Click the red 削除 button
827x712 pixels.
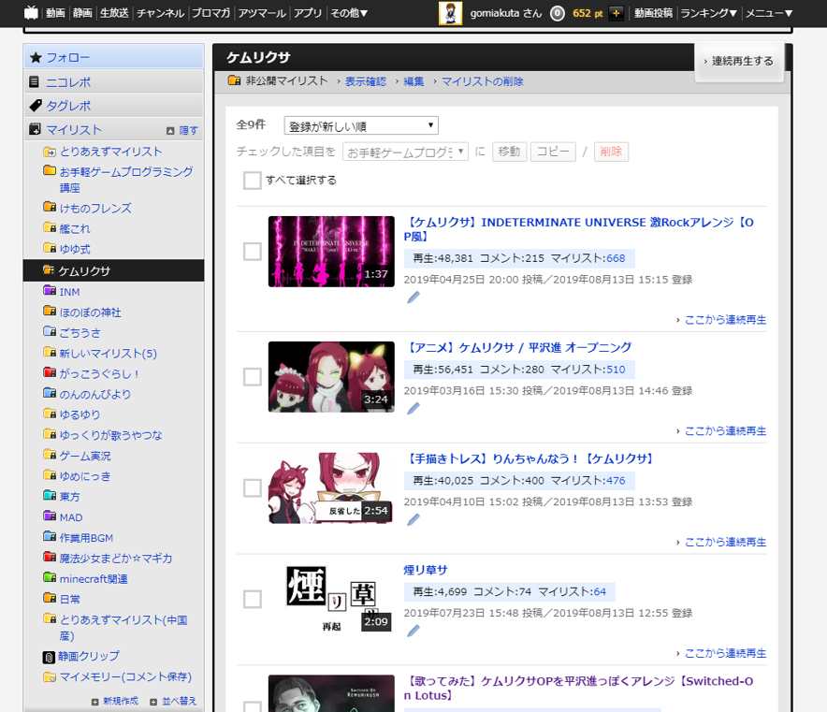pyautogui.click(x=611, y=152)
